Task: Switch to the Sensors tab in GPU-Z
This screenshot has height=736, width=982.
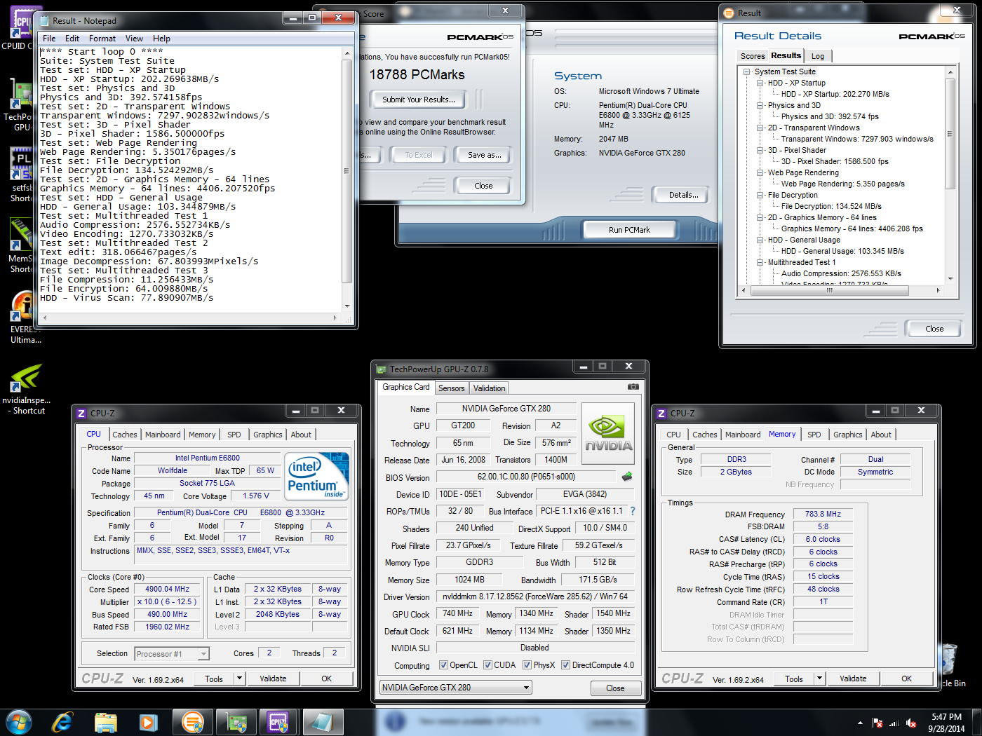Action: tap(451, 388)
